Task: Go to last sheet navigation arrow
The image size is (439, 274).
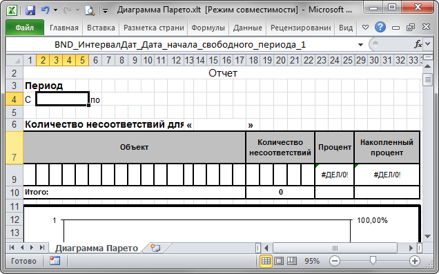Action: pos(42,247)
